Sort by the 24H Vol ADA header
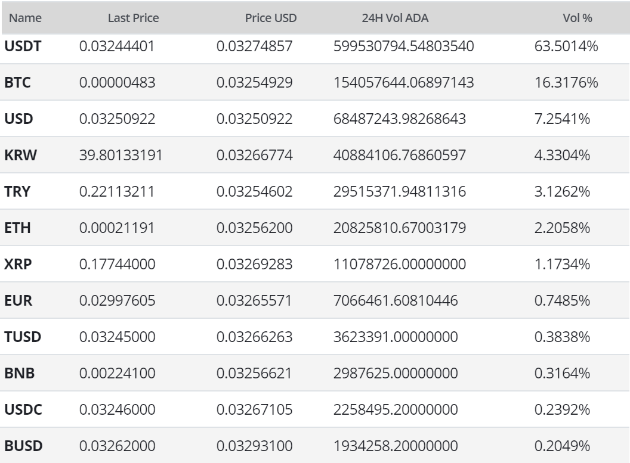 pos(395,18)
